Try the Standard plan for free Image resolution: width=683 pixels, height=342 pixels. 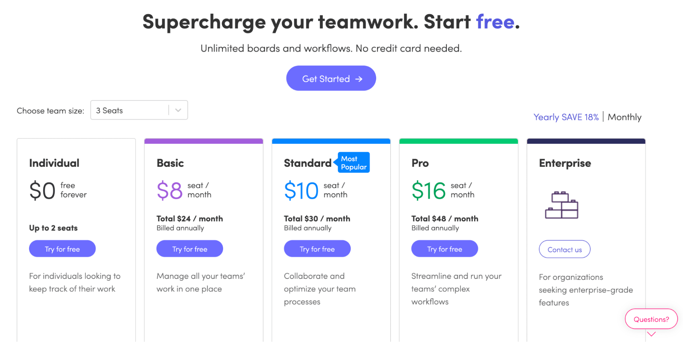[317, 249]
